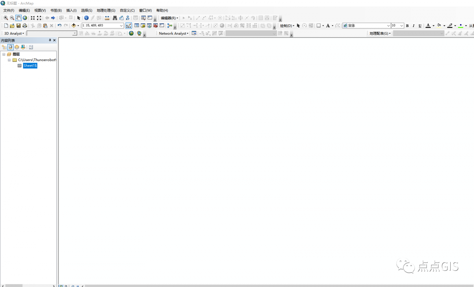Open the ArcToolbox red toolbox icon
The width and height of the screenshot is (474, 287).
coord(156,26)
